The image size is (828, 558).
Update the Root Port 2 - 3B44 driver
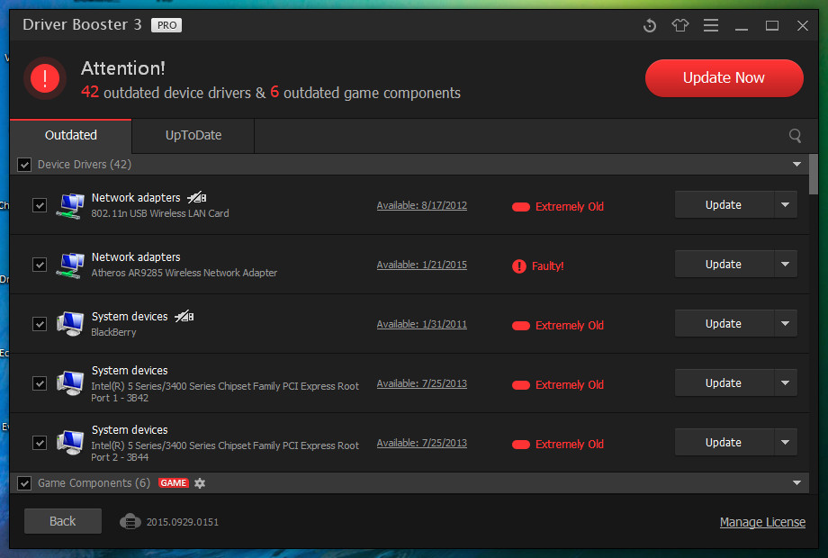(724, 443)
